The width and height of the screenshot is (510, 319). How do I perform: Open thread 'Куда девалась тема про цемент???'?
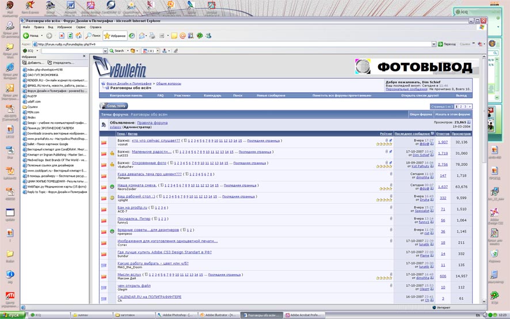pyautogui.click(x=149, y=174)
